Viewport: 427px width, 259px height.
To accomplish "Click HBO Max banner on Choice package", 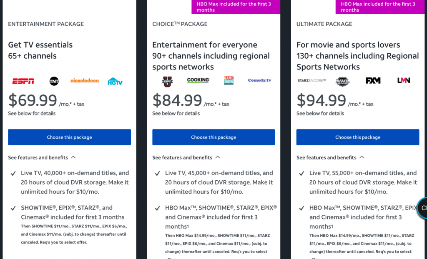I will pyautogui.click(x=236, y=7).
